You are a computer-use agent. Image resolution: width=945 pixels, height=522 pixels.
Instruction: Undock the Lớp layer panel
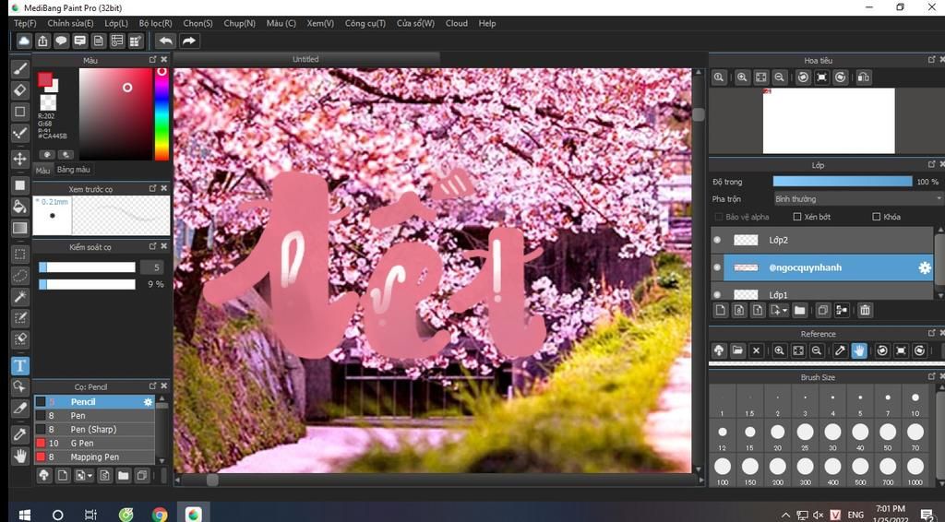[x=931, y=164]
